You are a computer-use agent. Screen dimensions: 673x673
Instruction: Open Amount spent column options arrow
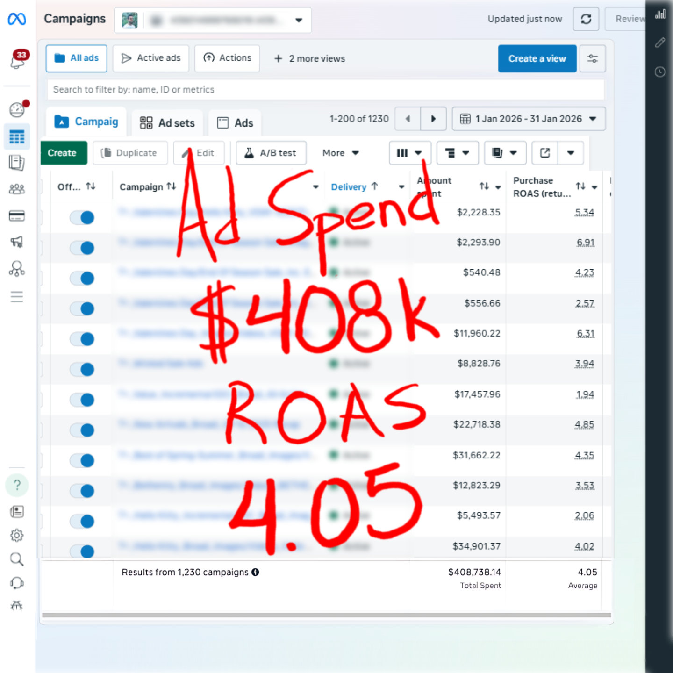498,187
